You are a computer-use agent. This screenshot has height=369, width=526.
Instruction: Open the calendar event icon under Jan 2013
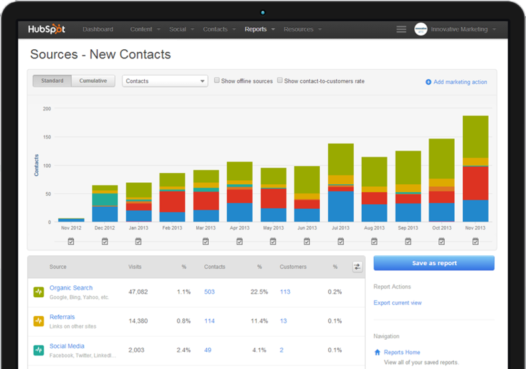click(x=138, y=241)
